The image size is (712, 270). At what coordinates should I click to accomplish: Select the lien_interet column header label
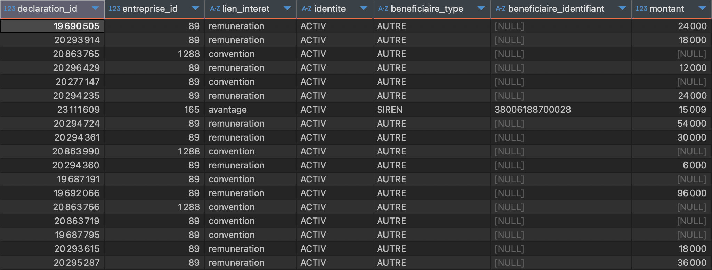click(246, 9)
